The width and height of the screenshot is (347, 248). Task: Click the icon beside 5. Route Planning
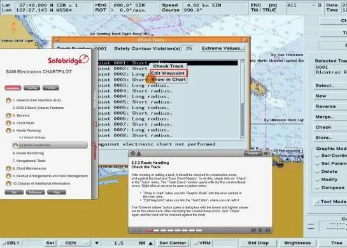point(8,131)
